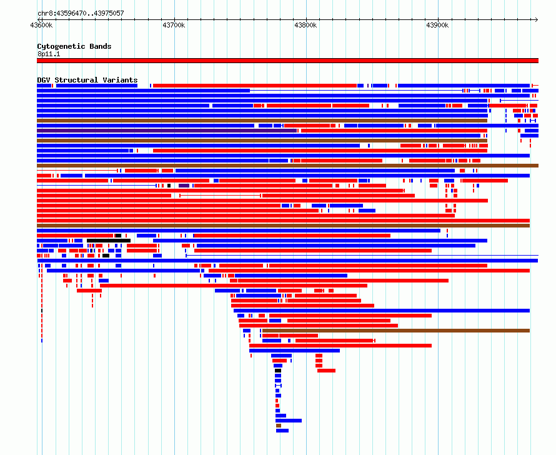Click the 43700k ruler label
Screen dimensions: 556x455
[x=174, y=25]
